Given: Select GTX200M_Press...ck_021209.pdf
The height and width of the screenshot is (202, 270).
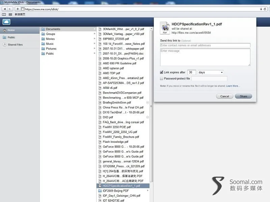Looking at the screenshot, I should point(123,166).
